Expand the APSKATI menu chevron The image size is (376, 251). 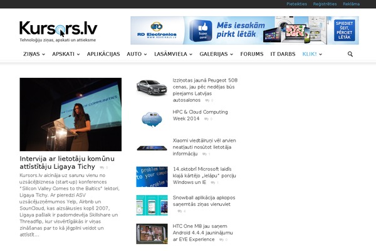[78, 55]
